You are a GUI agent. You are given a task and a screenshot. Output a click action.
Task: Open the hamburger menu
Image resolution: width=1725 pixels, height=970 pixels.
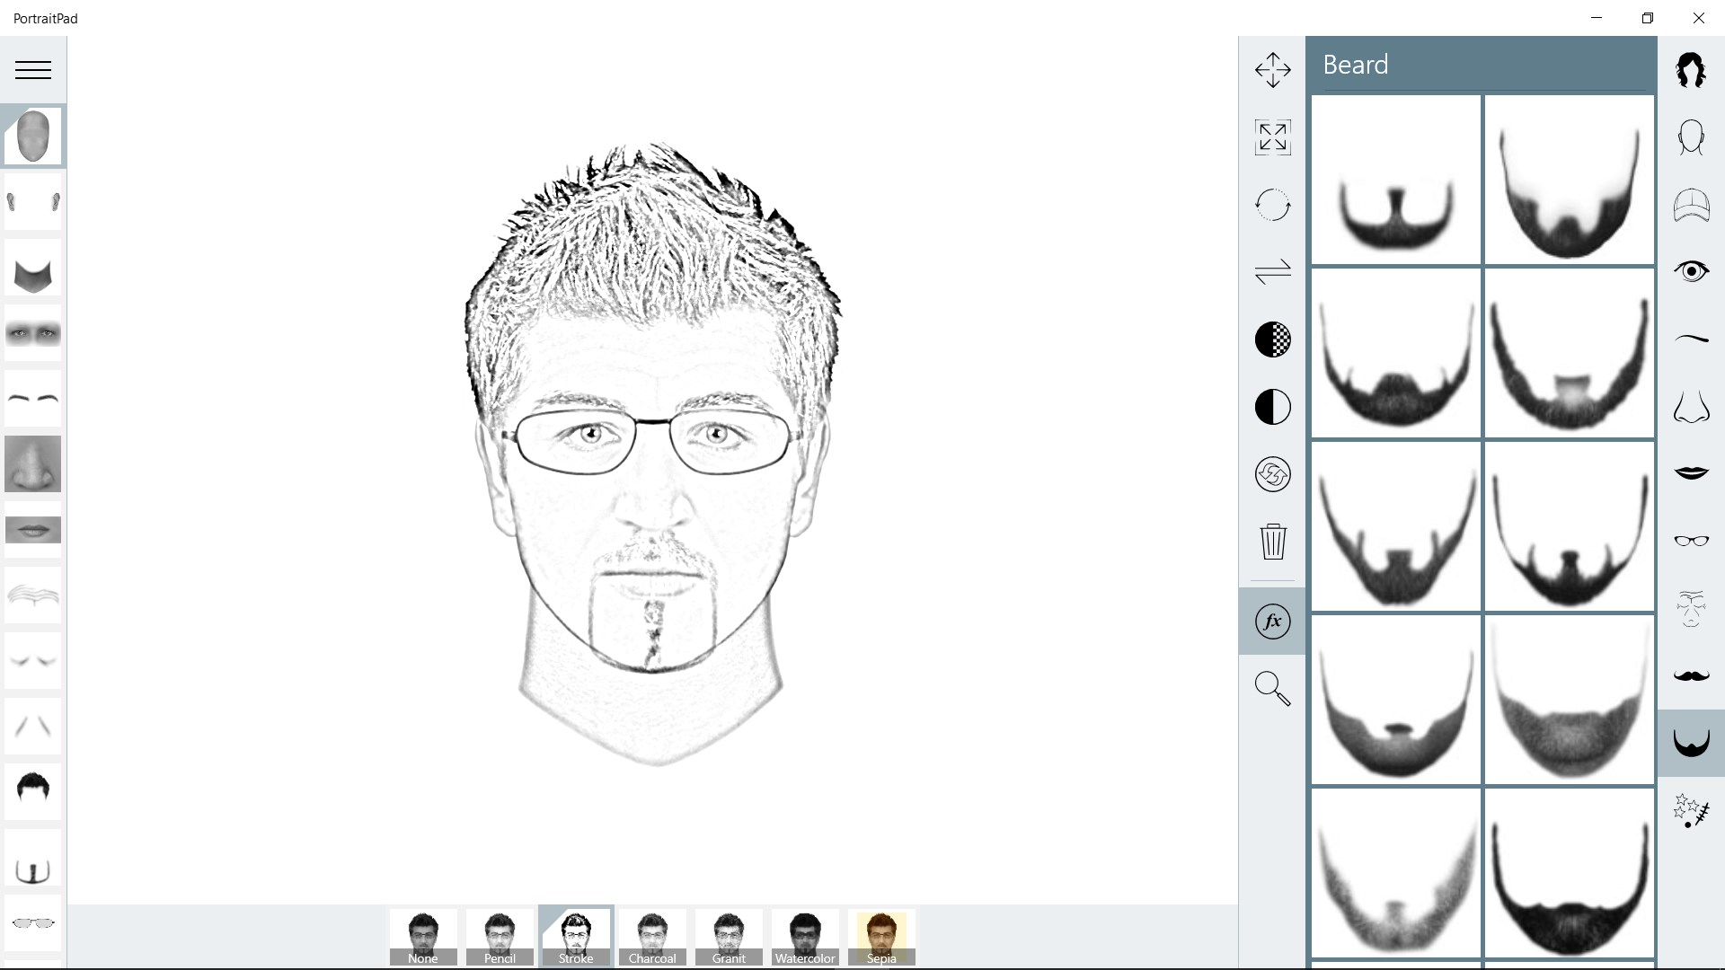pyautogui.click(x=33, y=70)
